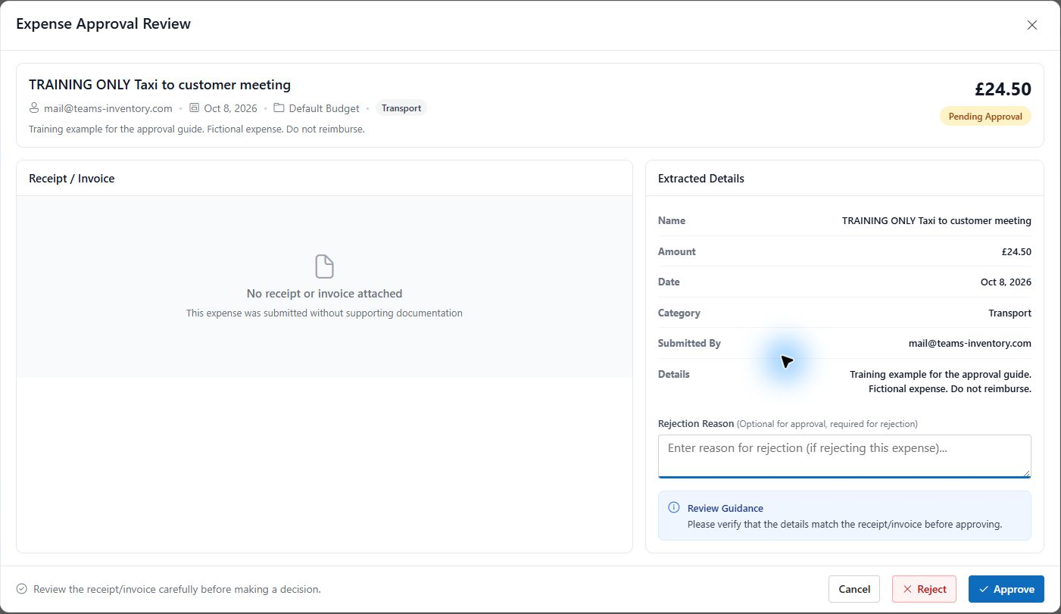Click "No receipt or invoice attached" message
The image size is (1061, 614).
(x=324, y=294)
